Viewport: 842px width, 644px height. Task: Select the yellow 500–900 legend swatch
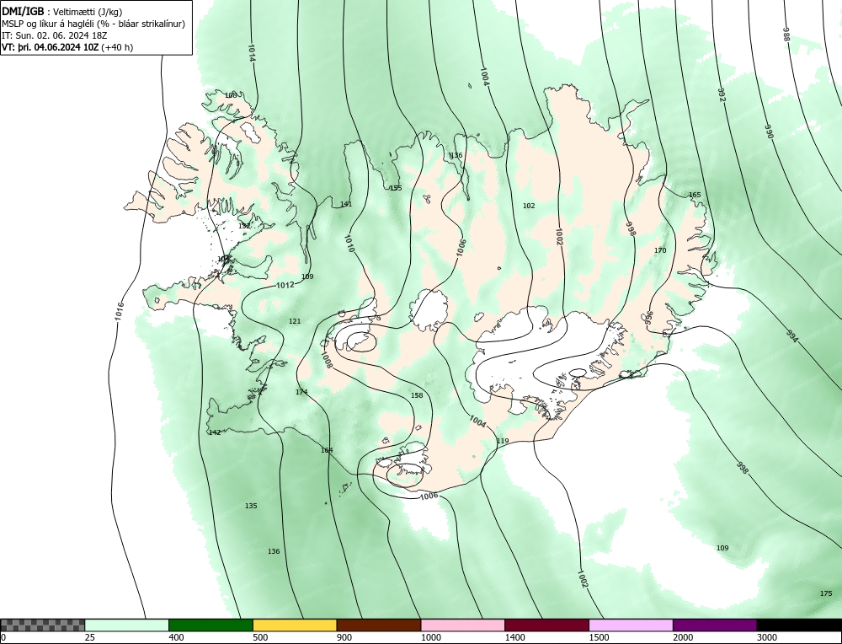pos(295,625)
